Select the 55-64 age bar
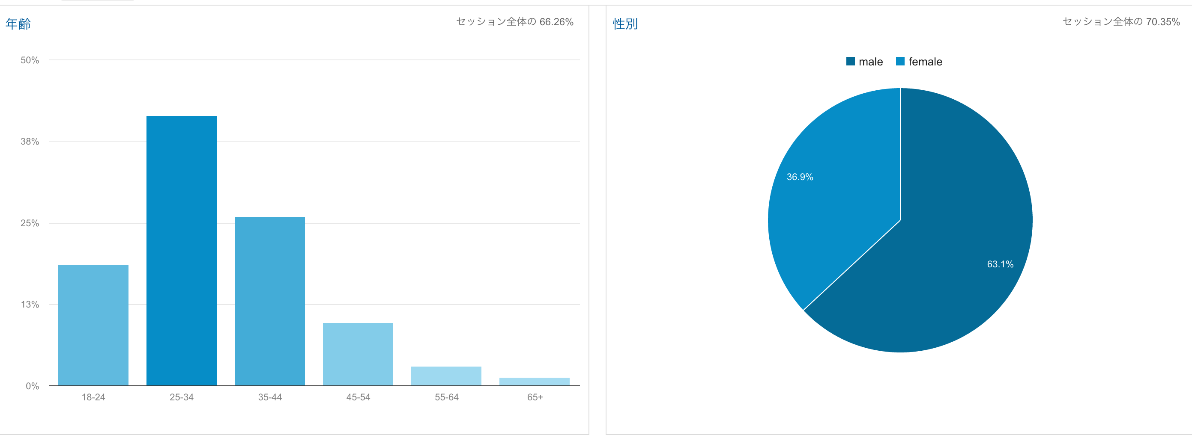1192x438 pixels. click(x=446, y=376)
